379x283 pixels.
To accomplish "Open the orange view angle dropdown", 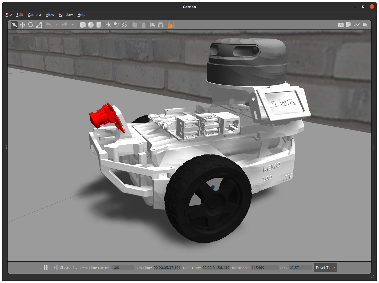I will (171, 25).
